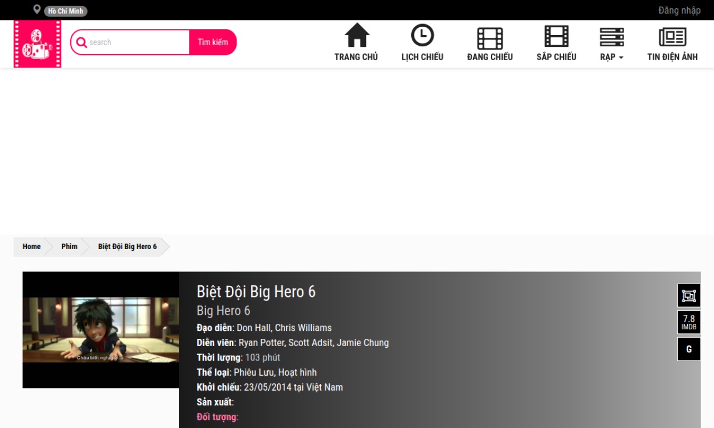Go to Phim breadcrumb
This screenshot has height=428, width=714.
(x=69, y=247)
